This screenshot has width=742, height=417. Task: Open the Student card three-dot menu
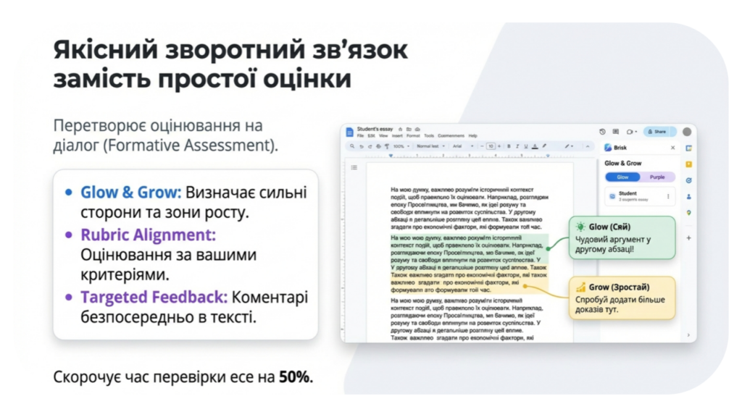[x=668, y=196]
